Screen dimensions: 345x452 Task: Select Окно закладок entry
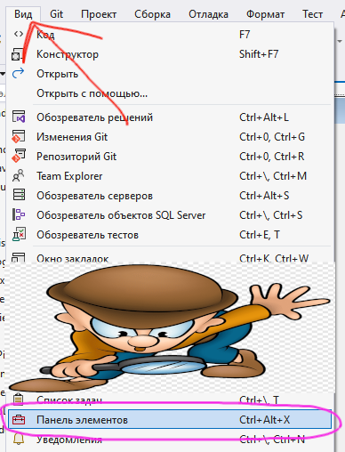point(170,257)
